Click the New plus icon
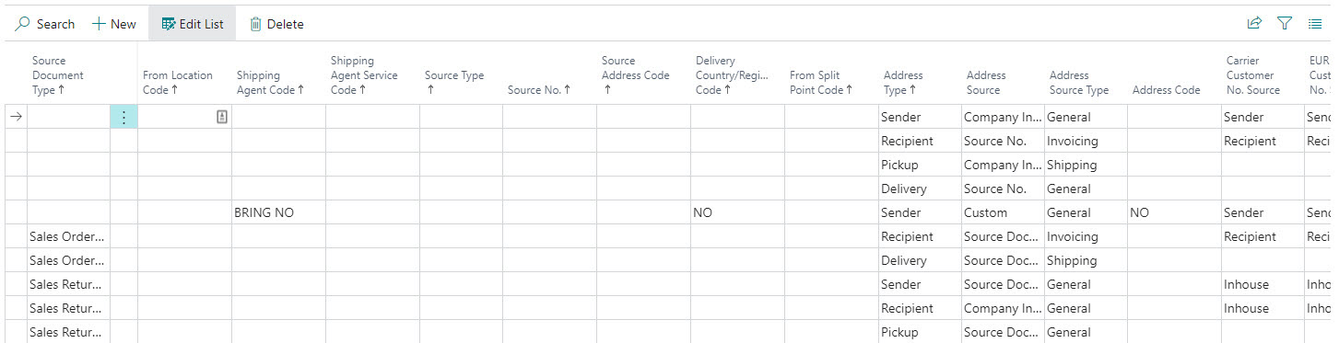The image size is (1339, 343). [99, 24]
